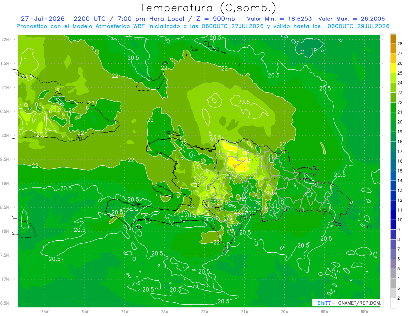This screenshot has height=316, width=409.
Task: Click the "74W" longitude axis label
Action: [125, 312]
